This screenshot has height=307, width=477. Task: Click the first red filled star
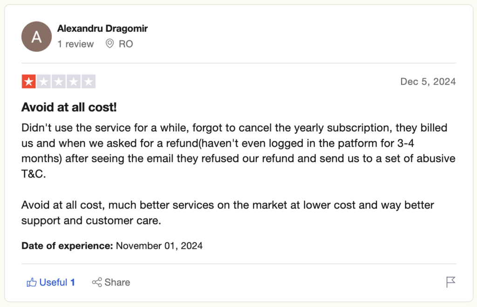click(28, 82)
